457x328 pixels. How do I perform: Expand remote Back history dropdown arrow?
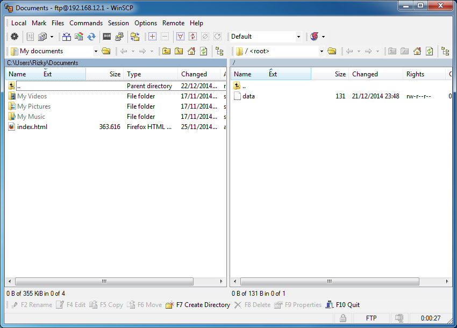point(359,51)
